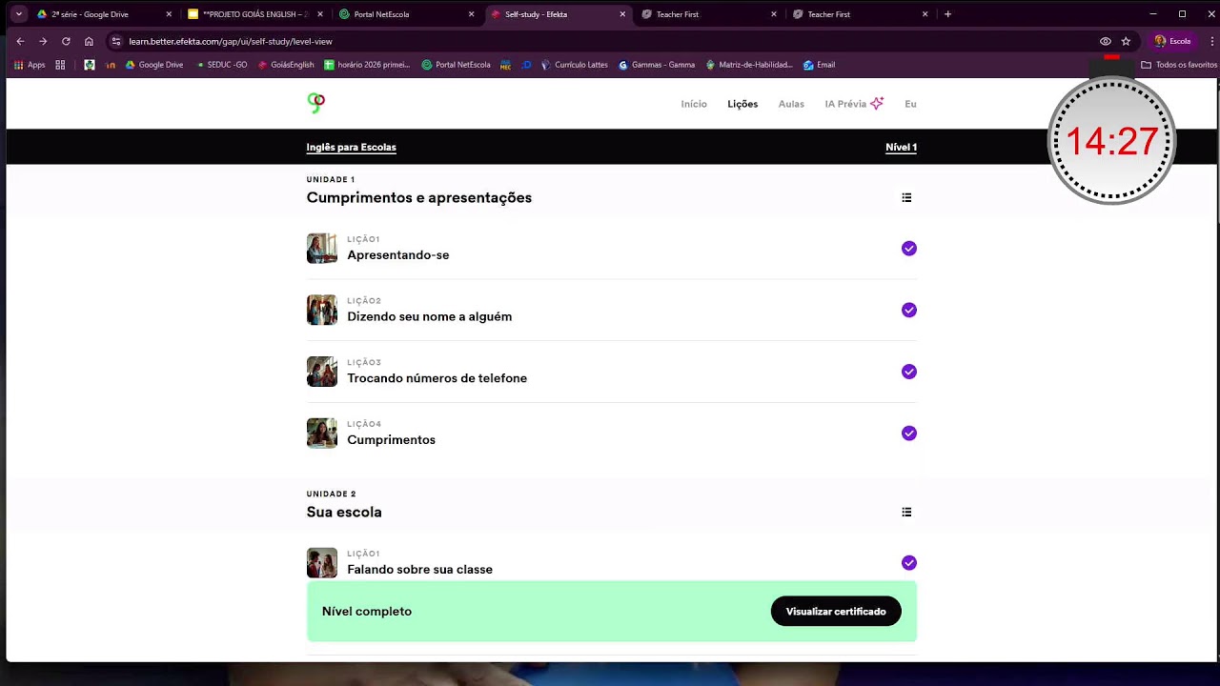Open the Google Drive bookmark
The height and width of the screenshot is (686, 1220).
tap(154, 65)
